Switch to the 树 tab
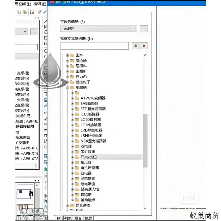Image resolution: width=221 pixels, height=221 pixels. coord(59,218)
